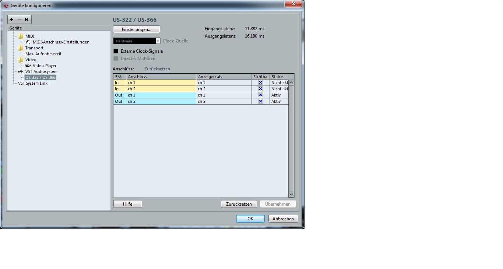Click the Anschluss column header
Image resolution: width=503 pixels, height=269 pixels.
pyautogui.click(x=161, y=77)
